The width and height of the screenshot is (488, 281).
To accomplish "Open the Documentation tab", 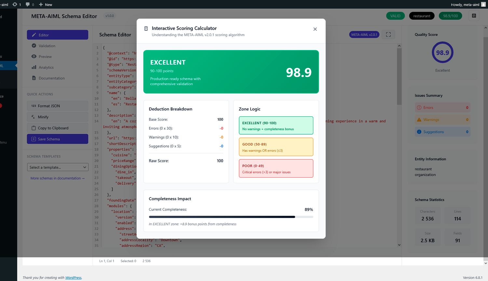I will point(58,78).
